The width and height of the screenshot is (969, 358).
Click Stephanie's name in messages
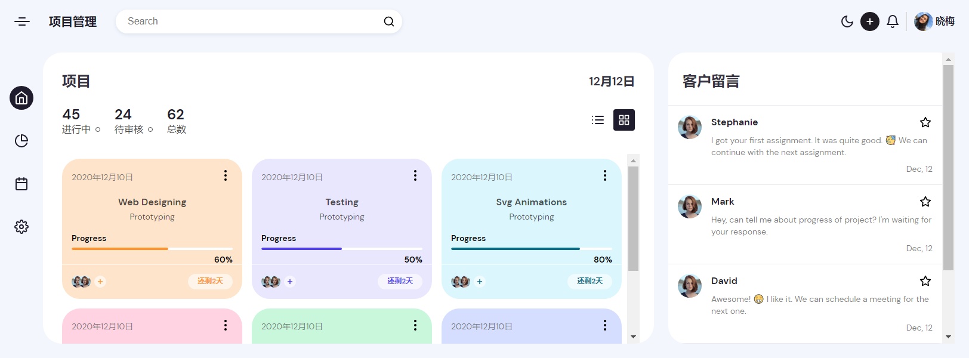pos(735,122)
